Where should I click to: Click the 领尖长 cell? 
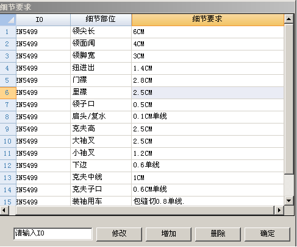tap(101, 32)
